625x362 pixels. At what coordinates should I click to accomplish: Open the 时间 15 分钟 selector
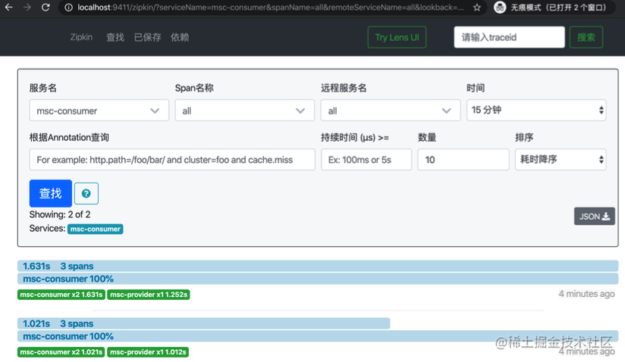tap(536, 111)
